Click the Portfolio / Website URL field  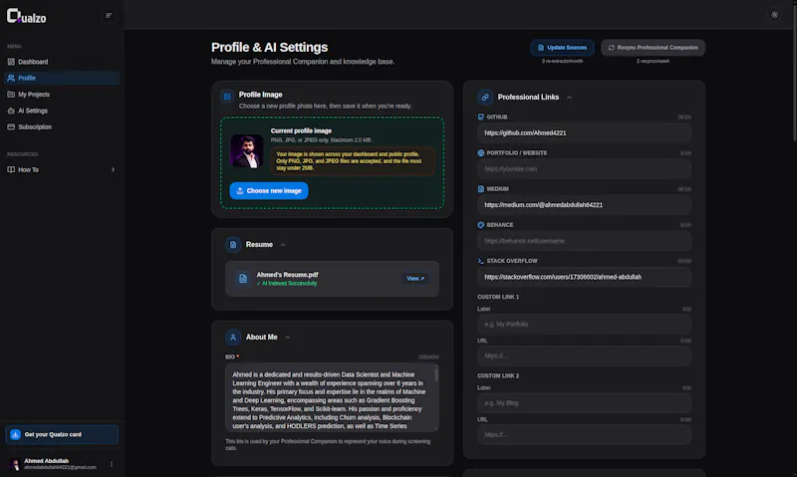[584, 169]
